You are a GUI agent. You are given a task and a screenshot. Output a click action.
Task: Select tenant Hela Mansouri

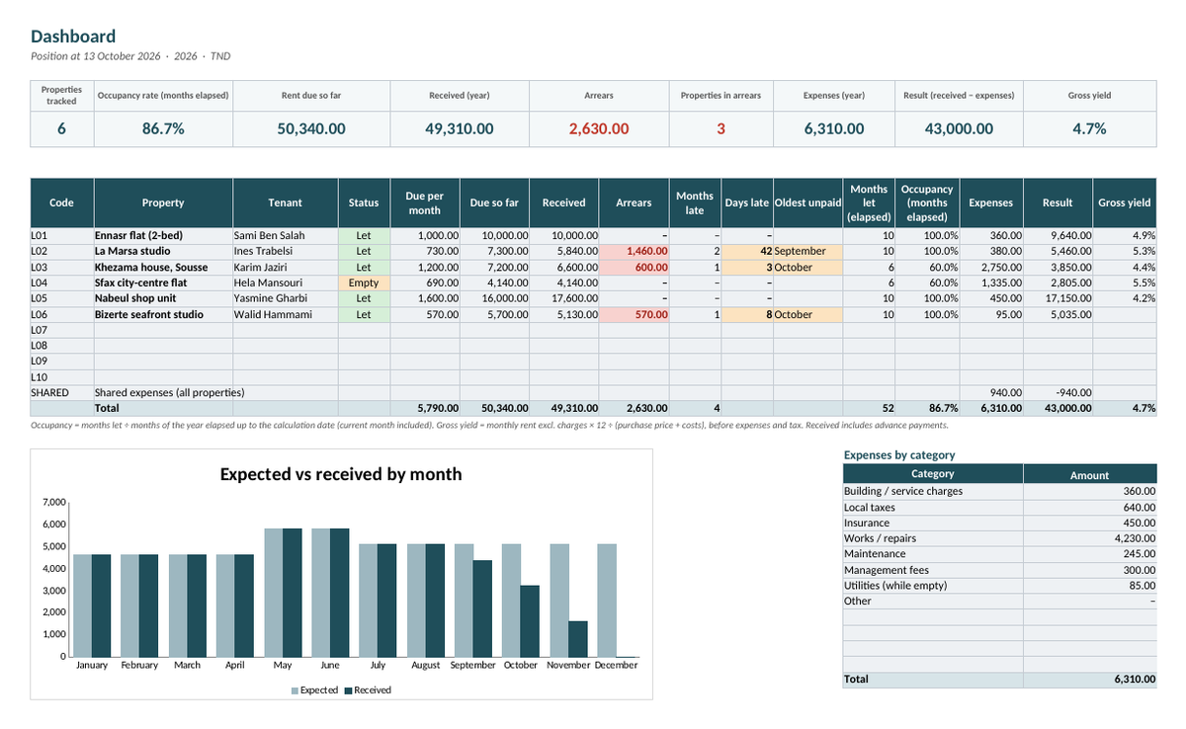(x=285, y=283)
